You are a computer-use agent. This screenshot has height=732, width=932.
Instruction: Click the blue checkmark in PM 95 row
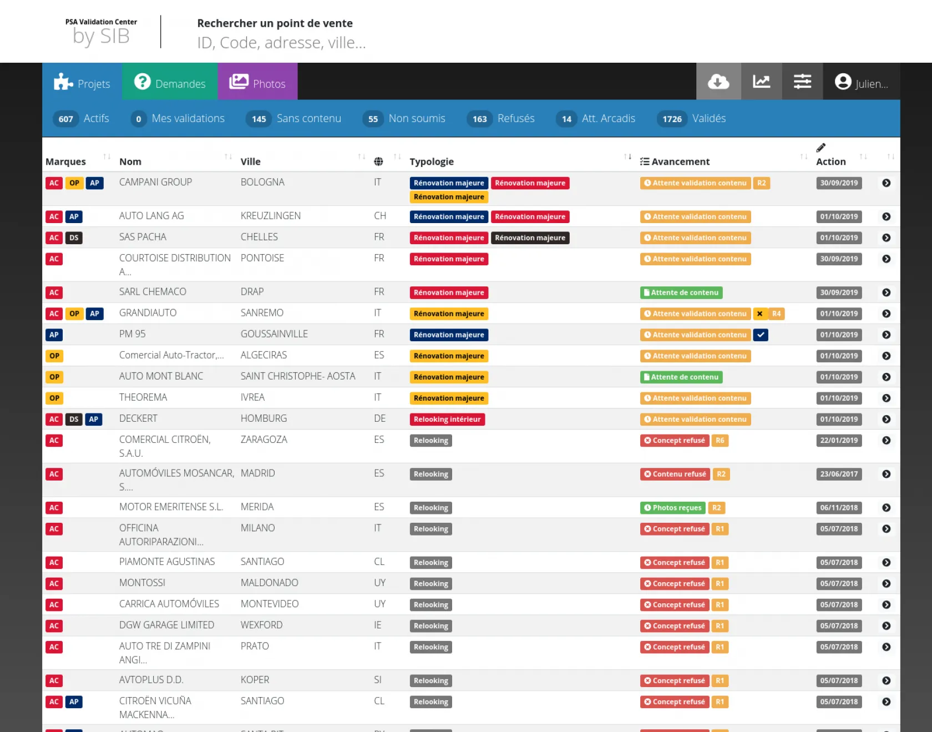761,335
